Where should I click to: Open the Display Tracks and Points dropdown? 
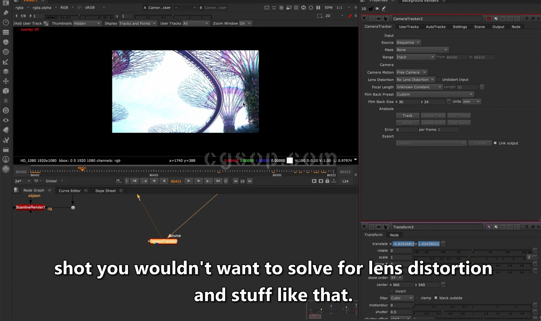coord(137,24)
